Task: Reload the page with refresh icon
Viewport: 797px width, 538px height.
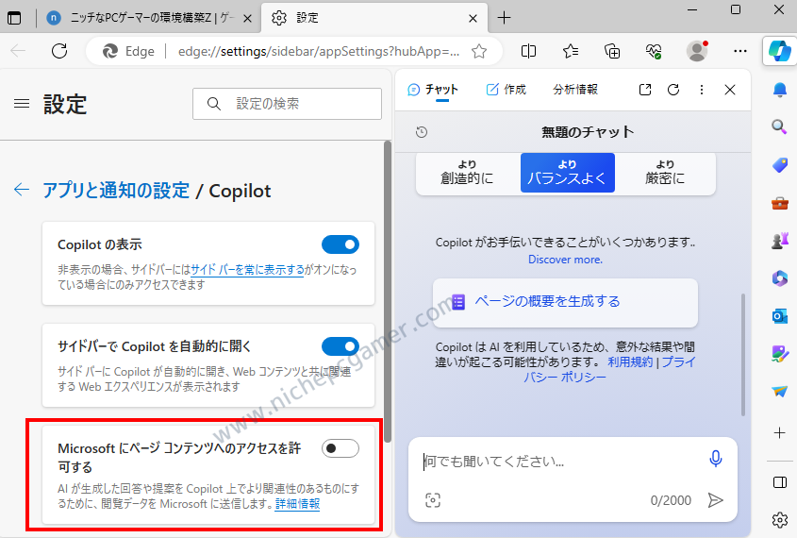Action: coord(59,51)
